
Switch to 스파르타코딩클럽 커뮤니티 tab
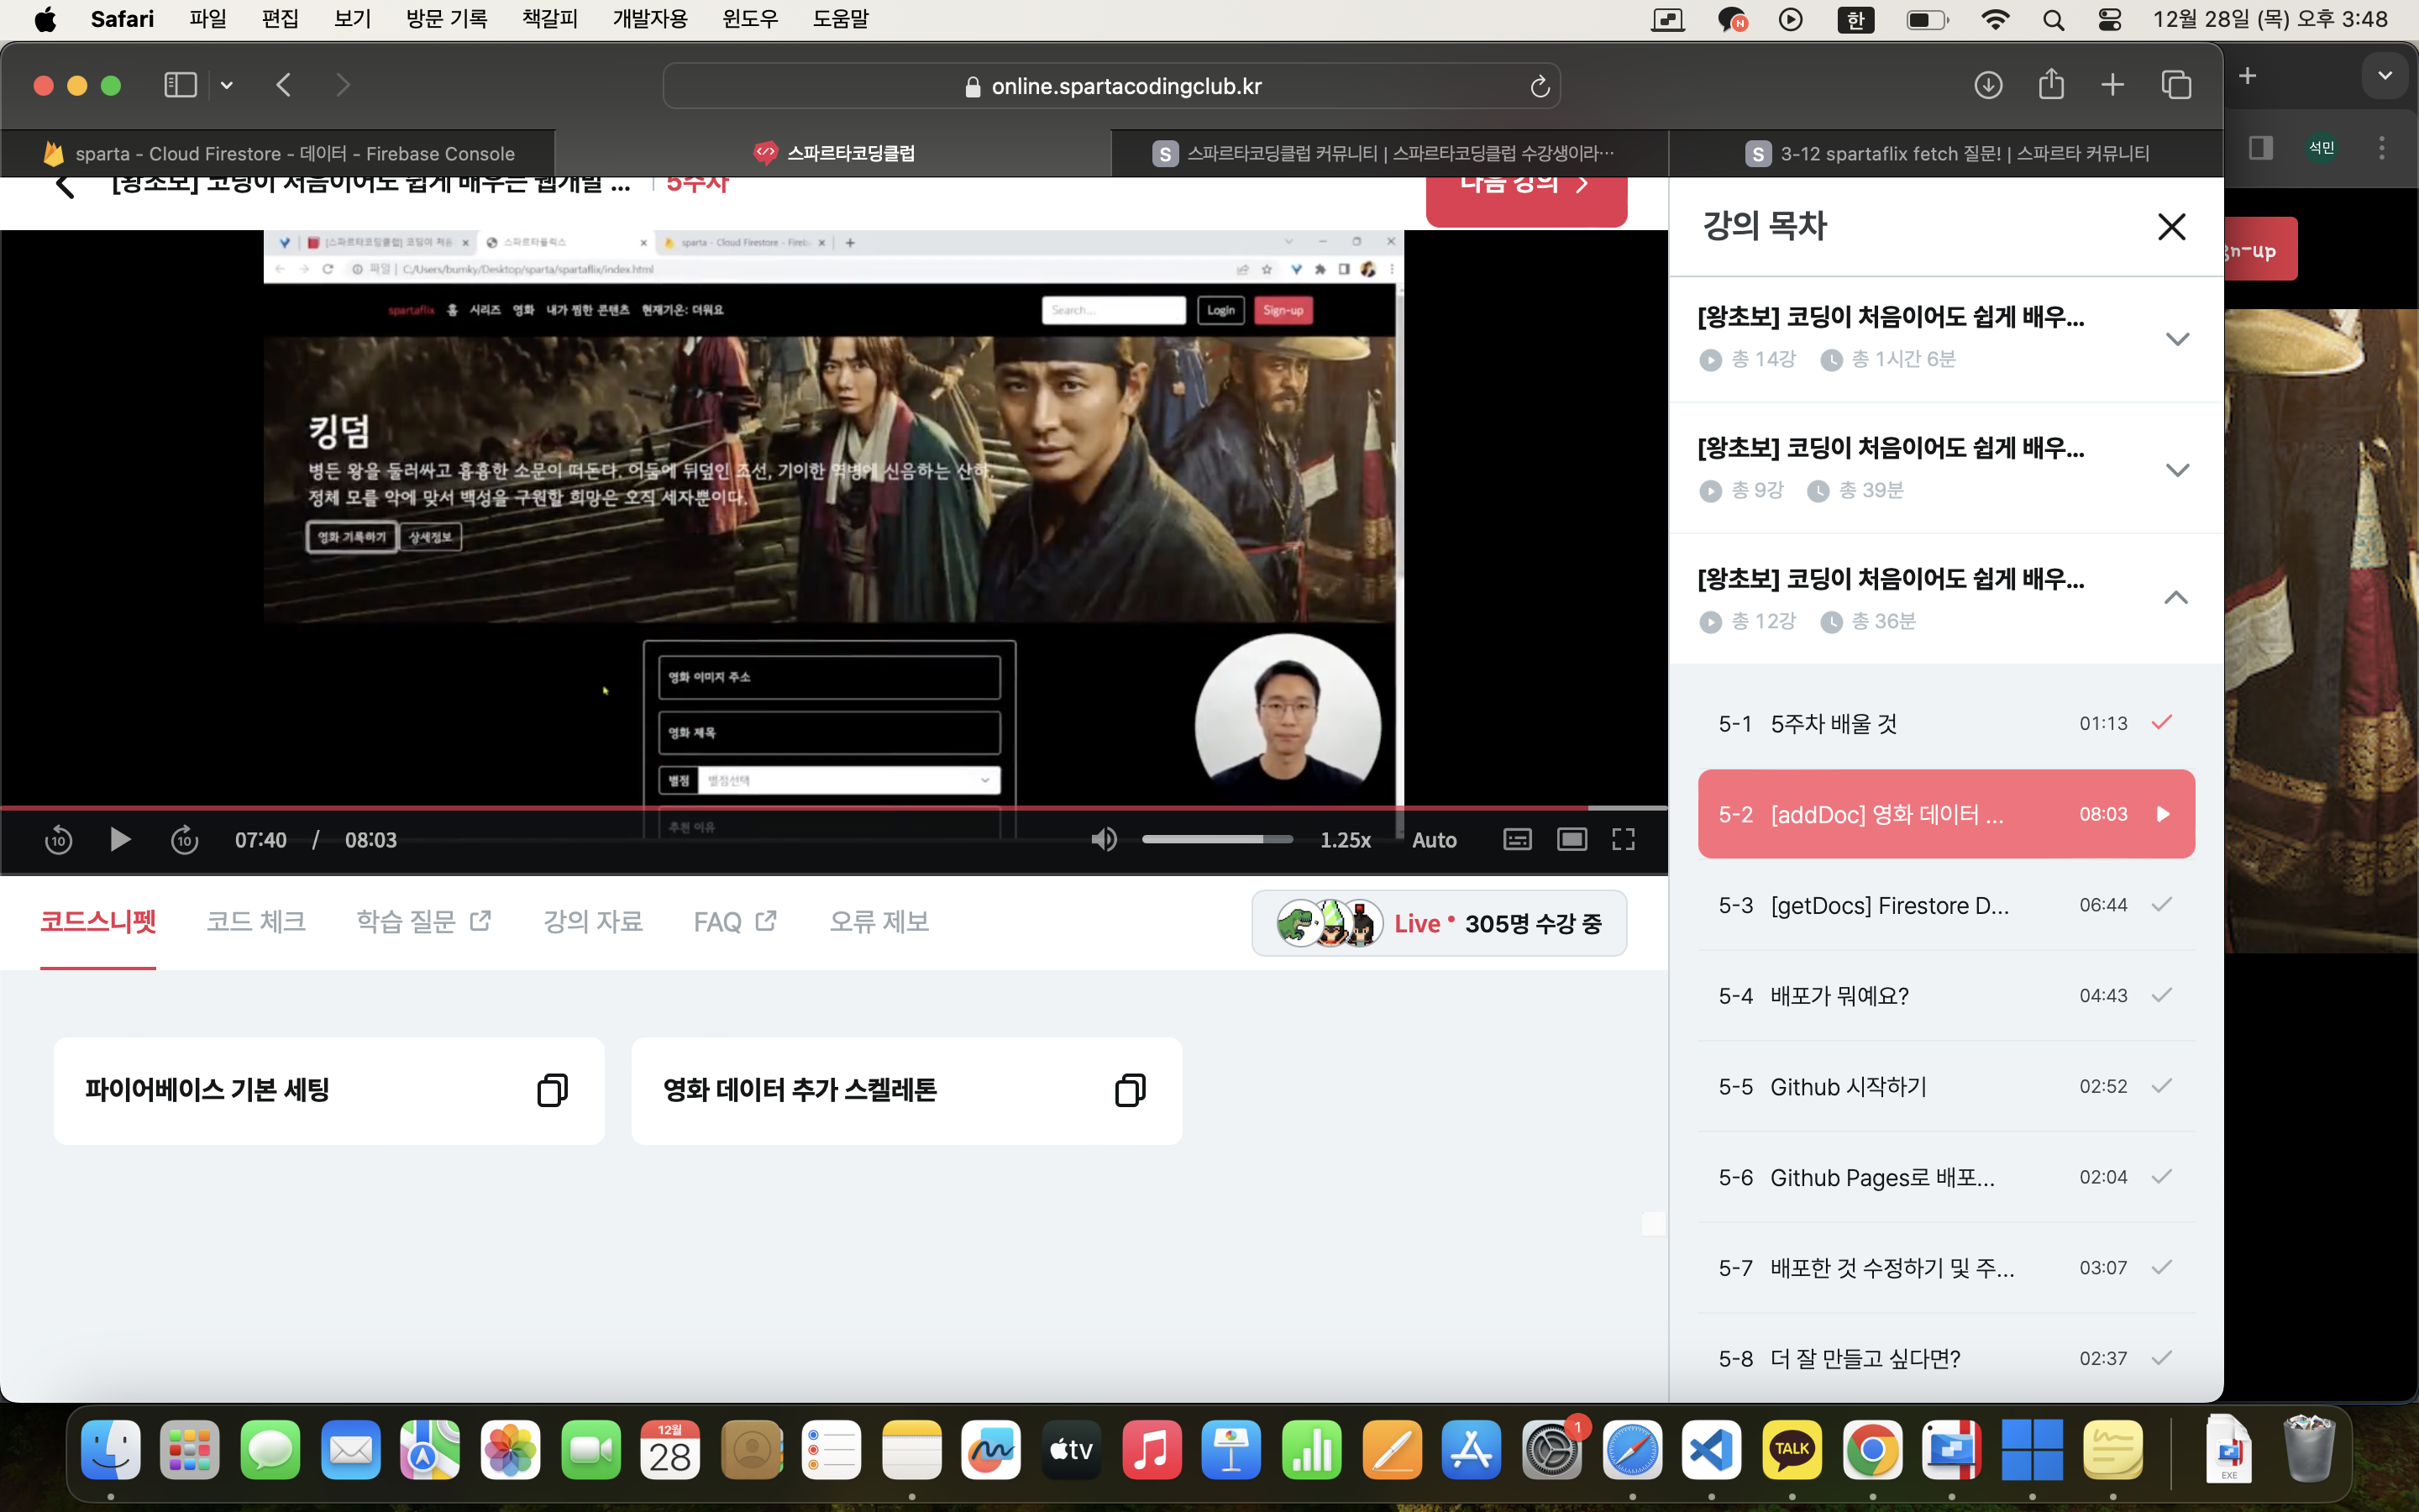(x=1389, y=153)
